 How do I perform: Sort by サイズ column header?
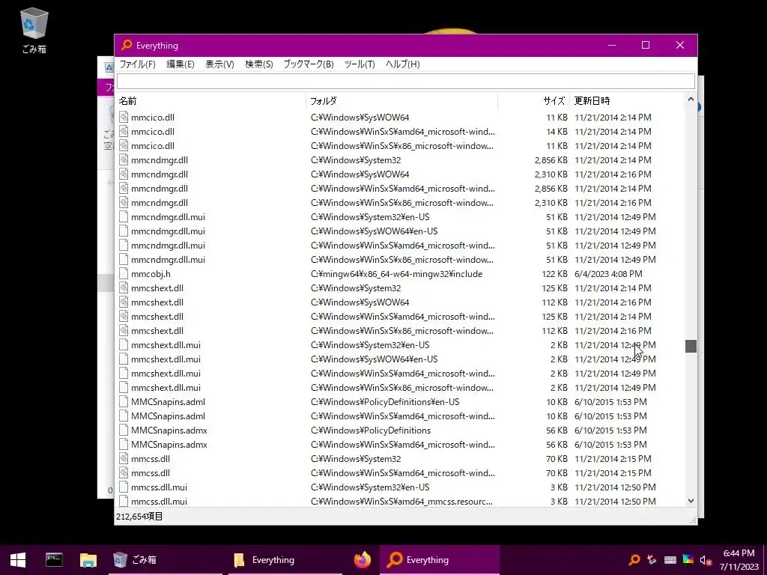point(533,101)
